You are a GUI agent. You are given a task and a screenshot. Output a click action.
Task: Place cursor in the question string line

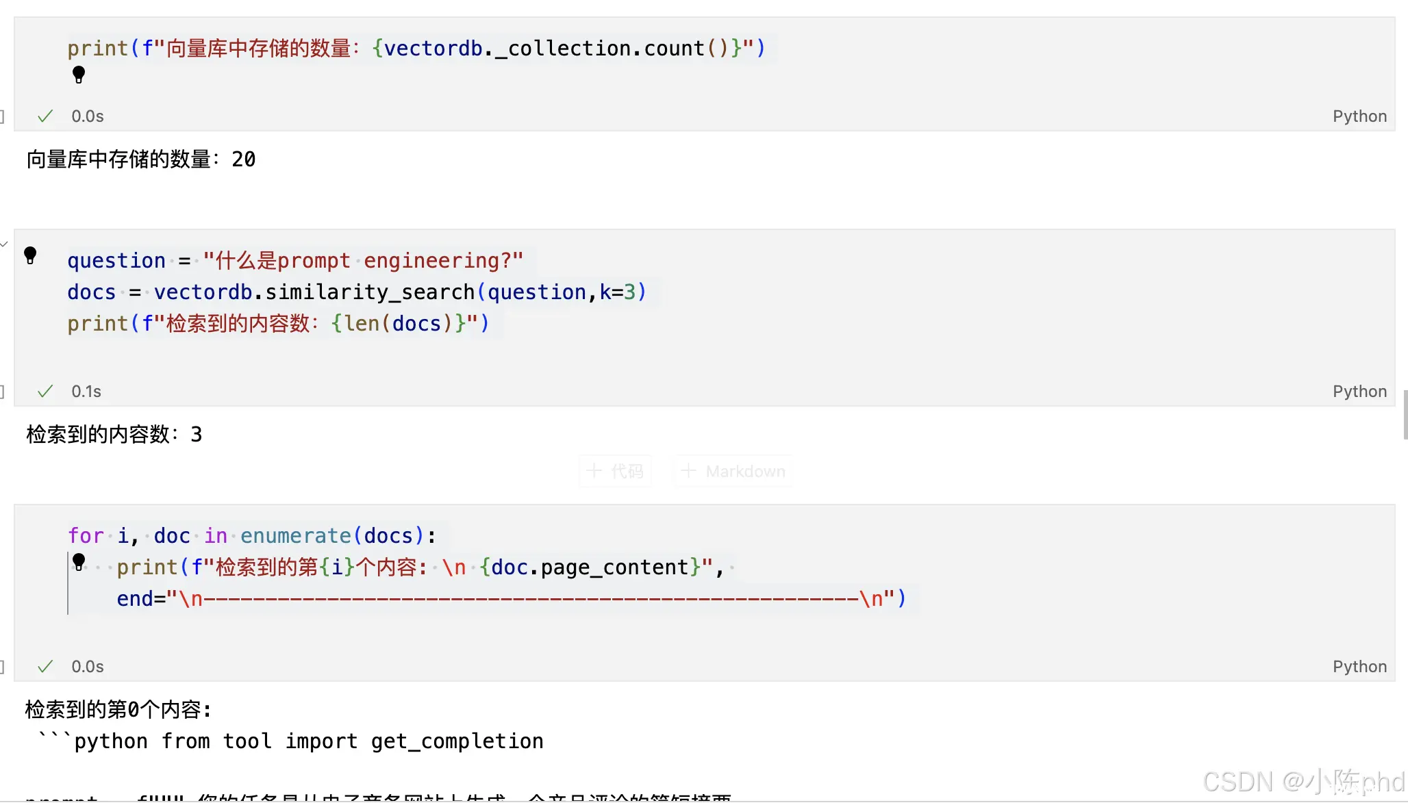tap(295, 261)
